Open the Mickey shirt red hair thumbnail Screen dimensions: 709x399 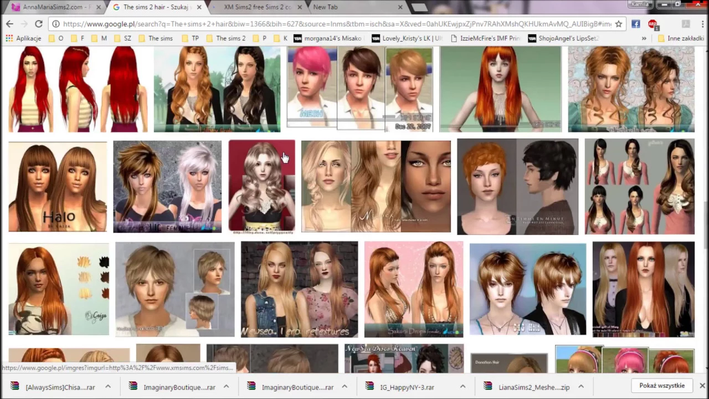pyautogui.click(x=59, y=289)
